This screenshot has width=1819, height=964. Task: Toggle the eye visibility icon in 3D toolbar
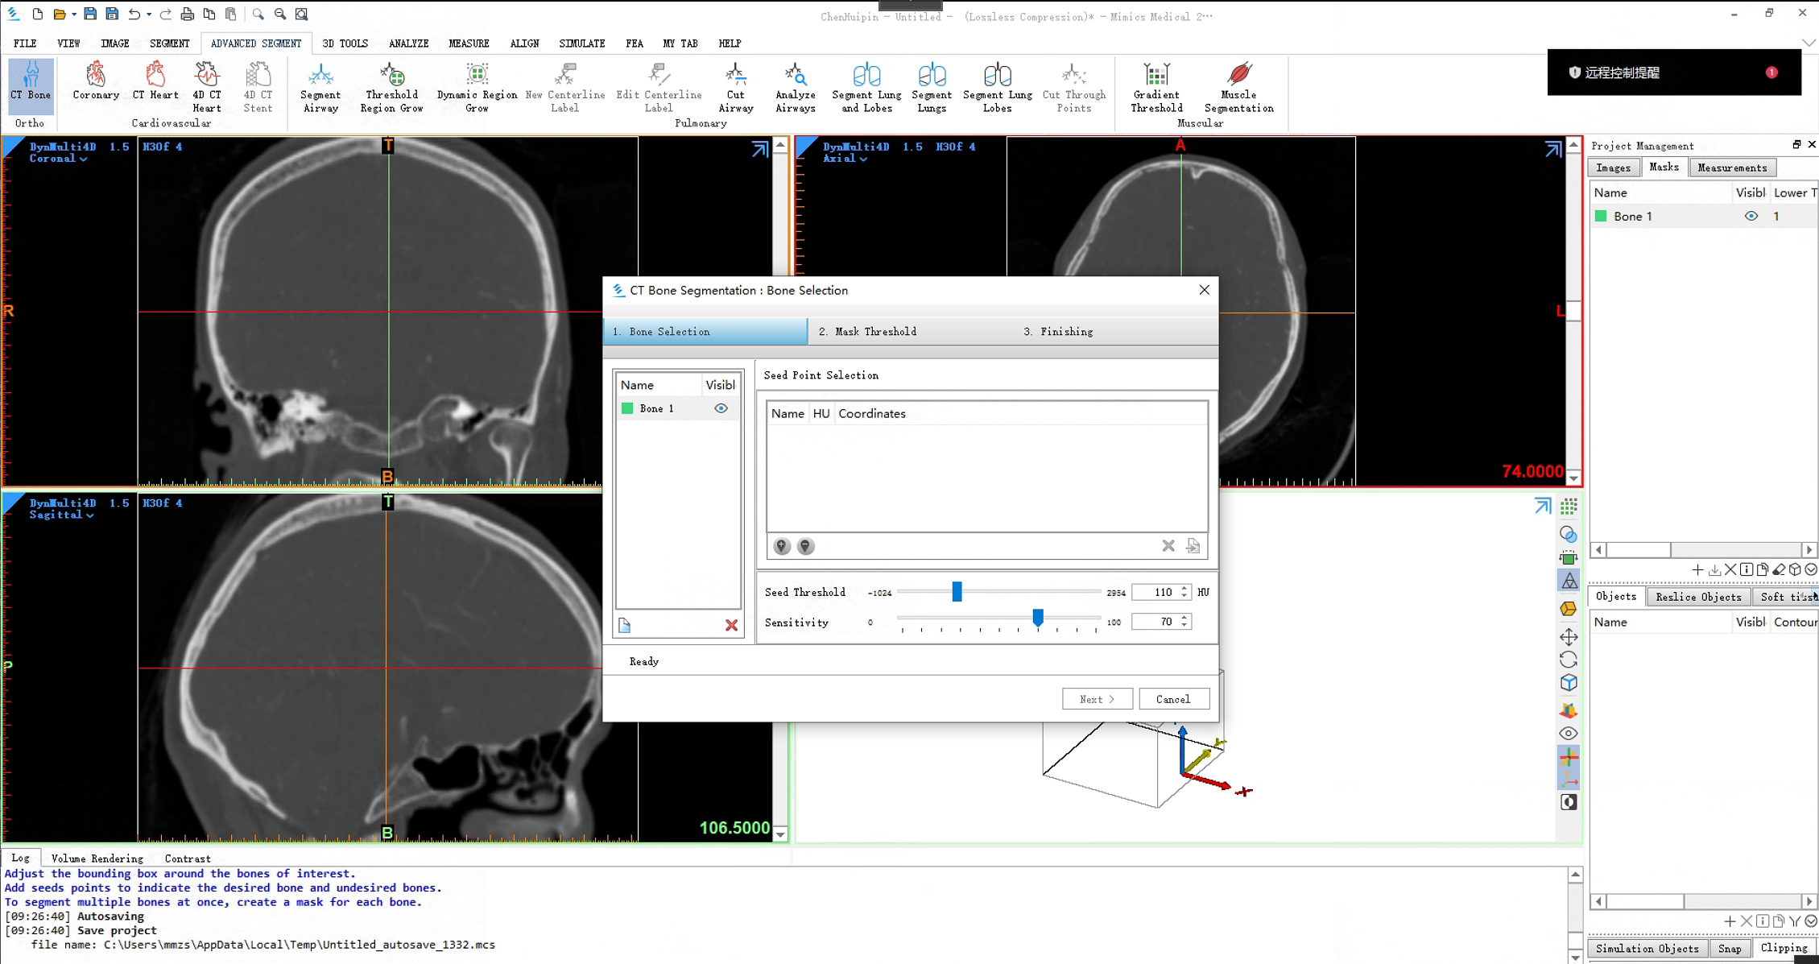pos(1568,734)
